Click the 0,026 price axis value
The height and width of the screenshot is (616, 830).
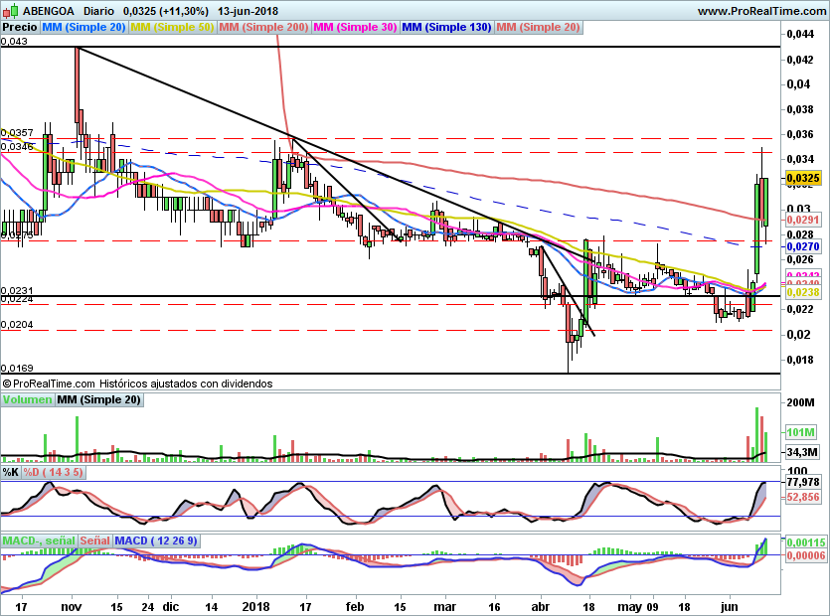click(800, 259)
